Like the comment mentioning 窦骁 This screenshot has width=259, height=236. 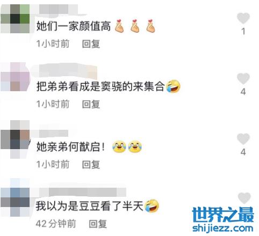243,78
